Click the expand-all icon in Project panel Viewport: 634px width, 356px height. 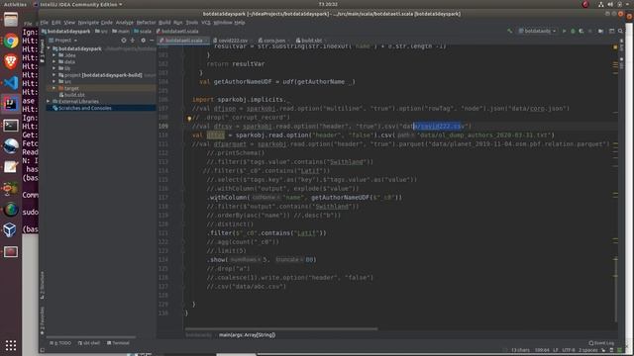point(132,41)
